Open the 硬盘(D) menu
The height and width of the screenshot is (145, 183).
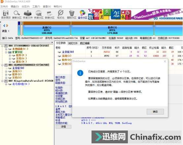coord(15,7)
